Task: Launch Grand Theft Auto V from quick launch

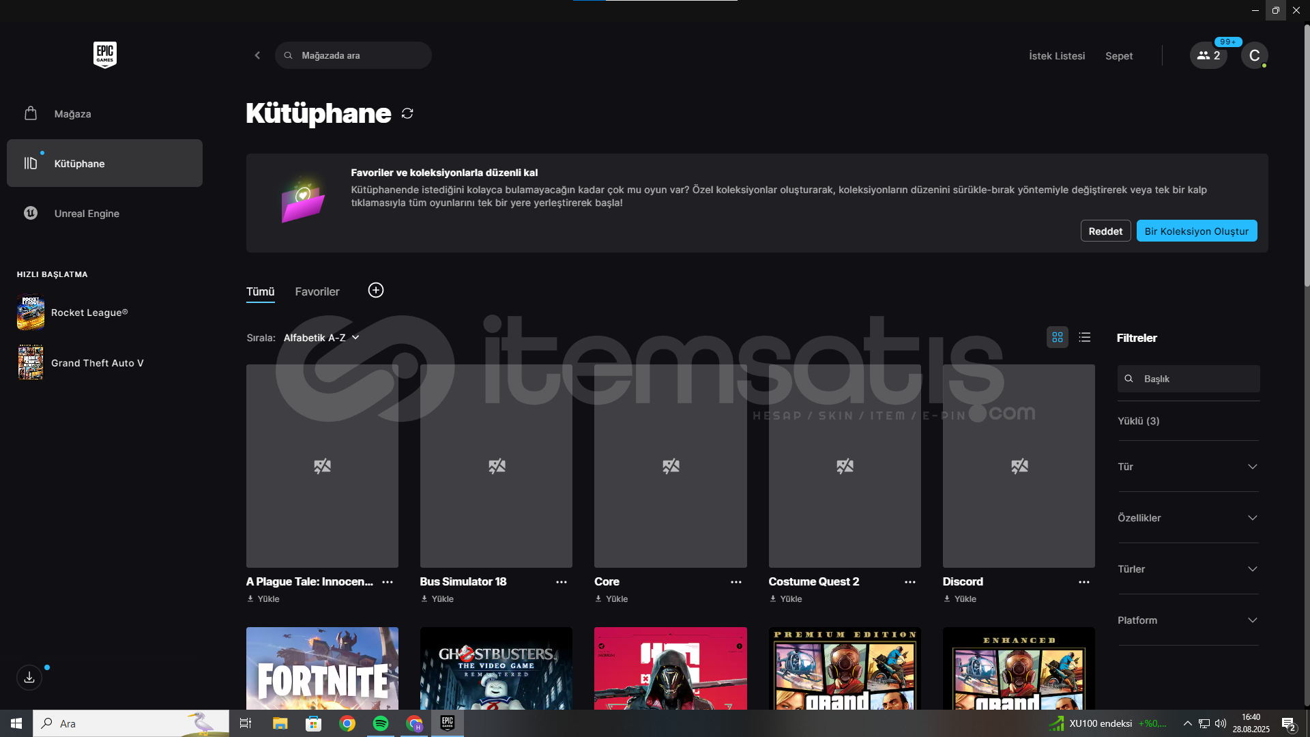Action: point(81,363)
